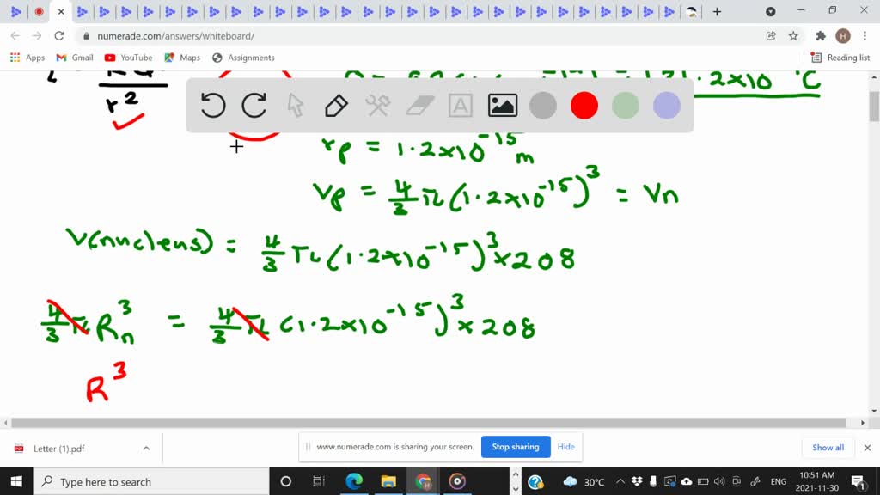The width and height of the screenshot is (880, 495).
Task: Select the red color swatch
Action: 584,106
